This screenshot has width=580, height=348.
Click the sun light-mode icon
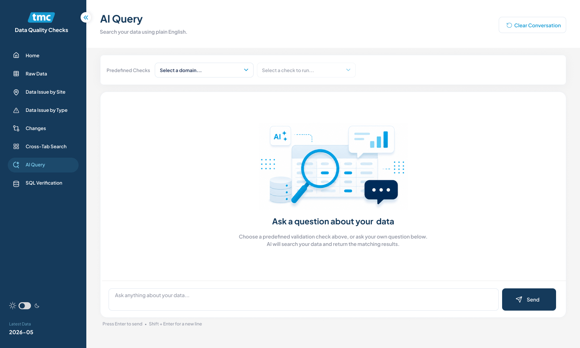12,306
